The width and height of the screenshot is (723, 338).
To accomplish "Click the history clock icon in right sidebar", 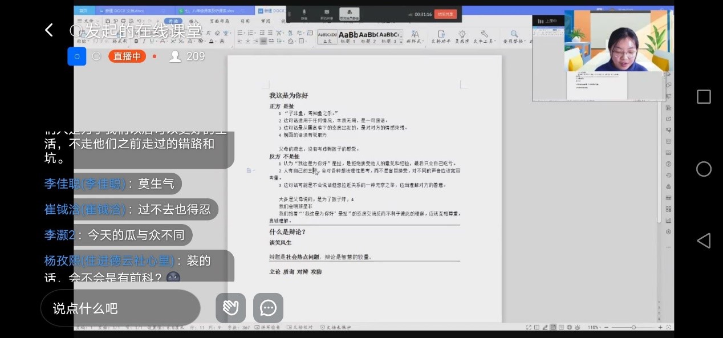I will (x=668, y=176).
